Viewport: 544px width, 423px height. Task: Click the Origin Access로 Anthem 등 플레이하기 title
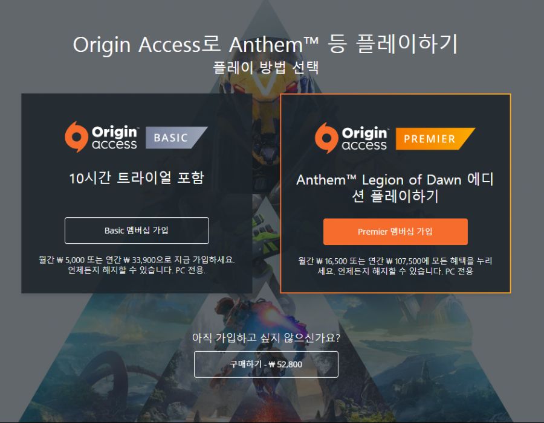265,44
